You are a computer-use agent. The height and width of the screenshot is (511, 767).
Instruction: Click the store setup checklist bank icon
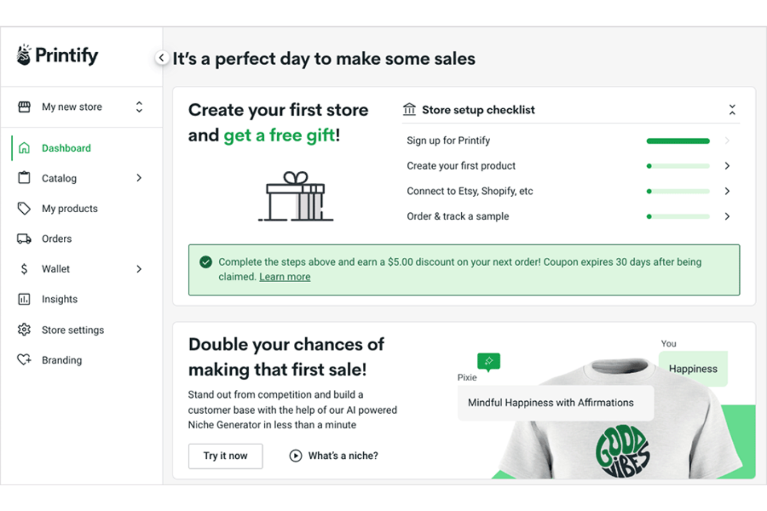pos(409,109)
